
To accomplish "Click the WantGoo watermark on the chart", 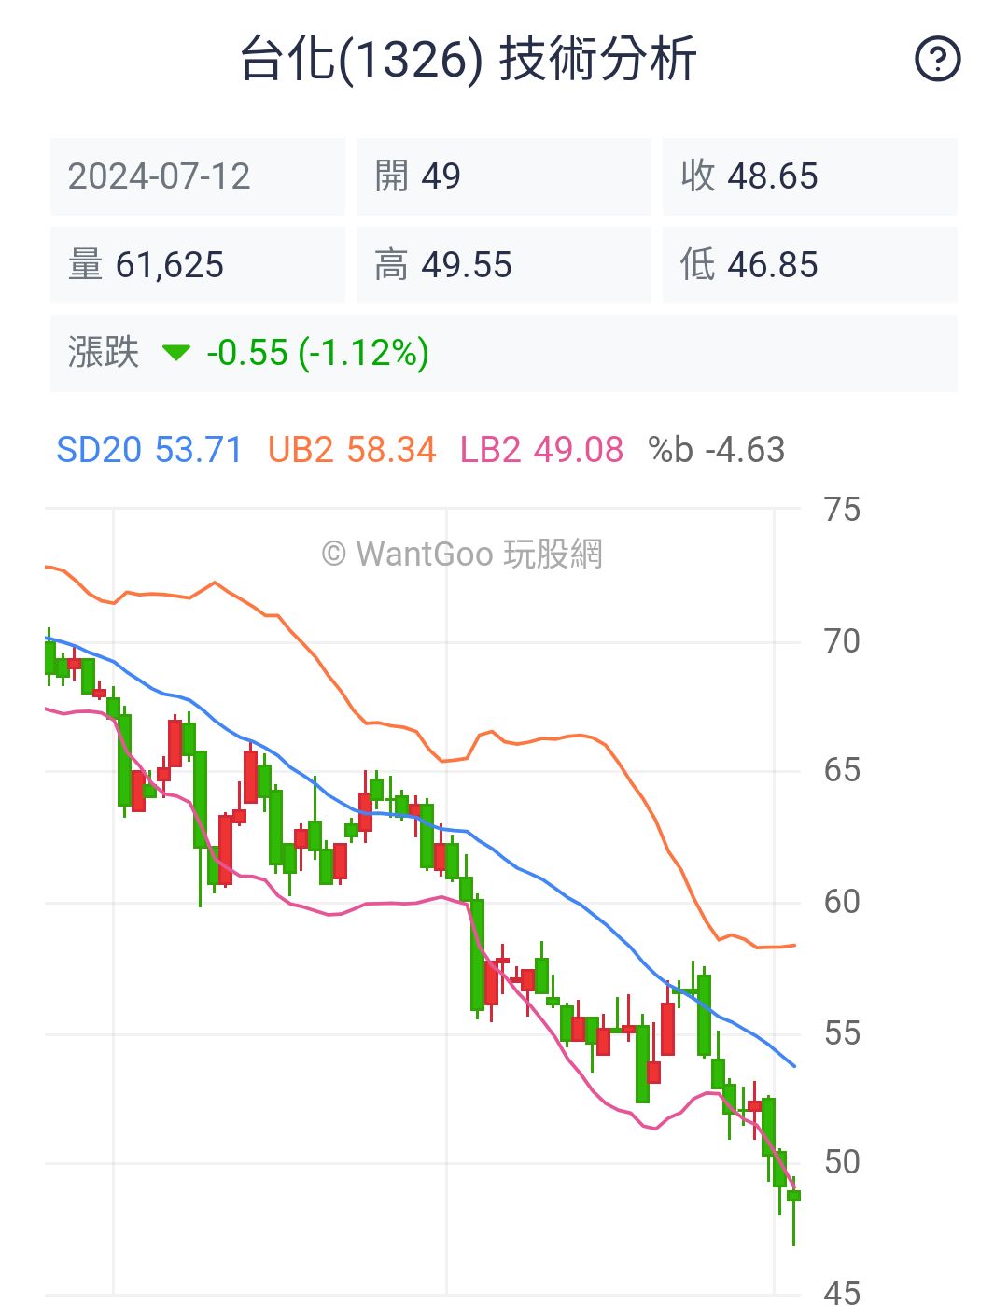I will [x=464, y=553].
